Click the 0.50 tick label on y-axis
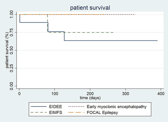The width and height of the screenshot is (168, 122). tap(11, 50)
